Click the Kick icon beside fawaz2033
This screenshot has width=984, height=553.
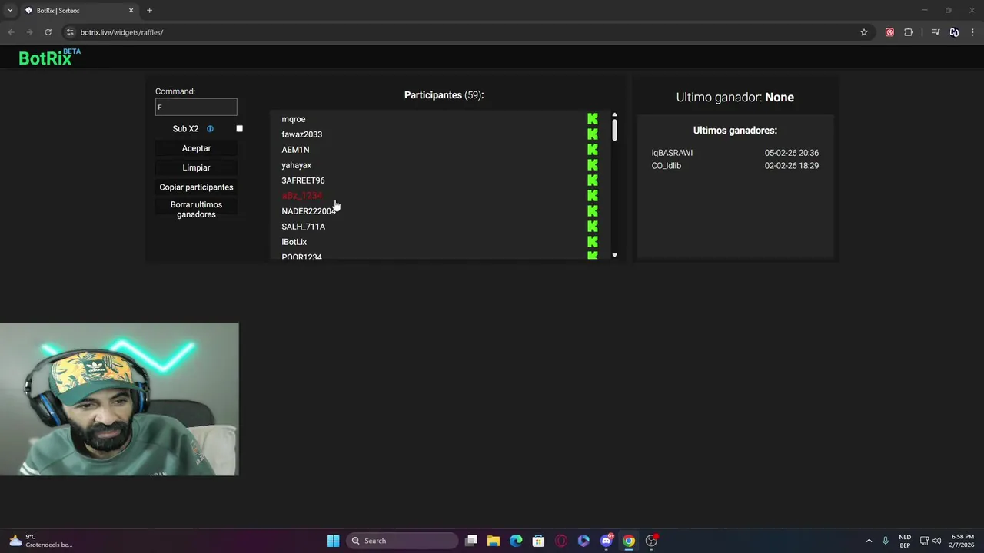[x=592, y=134]
